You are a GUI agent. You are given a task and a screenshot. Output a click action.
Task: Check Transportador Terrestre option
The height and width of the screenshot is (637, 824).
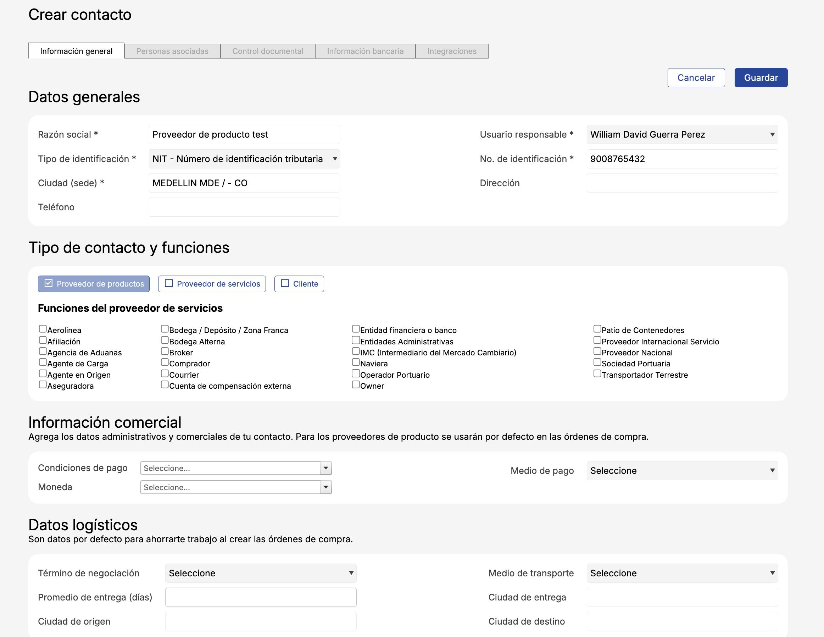pyautogui.click(x=597, y=373)
